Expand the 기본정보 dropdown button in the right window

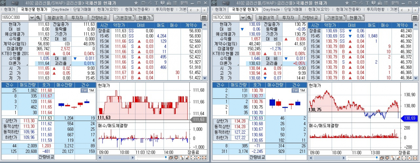point(335,17)
